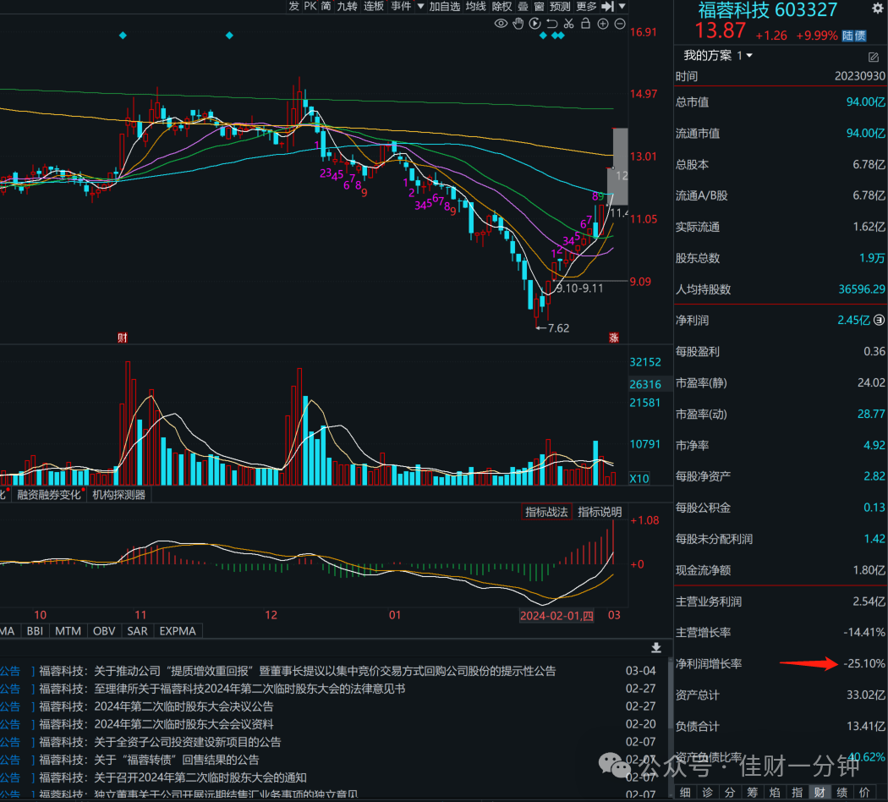Viewport: 888px width, 802px height.
Task: Click the 陆债 tag next to price
Action: (854, 36)
